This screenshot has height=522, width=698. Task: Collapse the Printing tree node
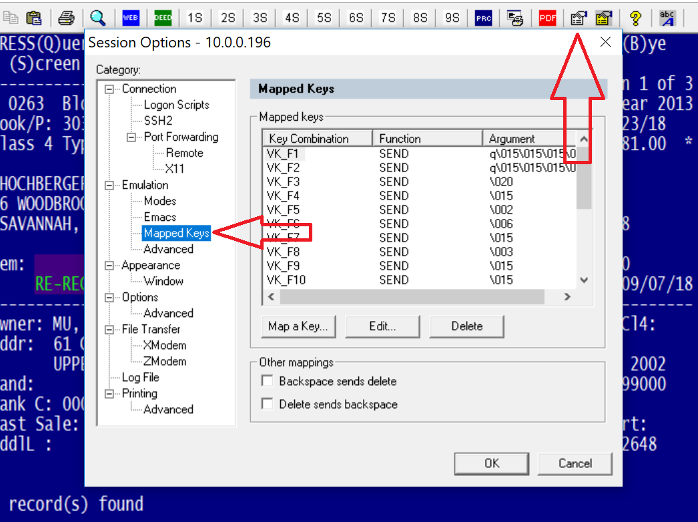point(109,394)
